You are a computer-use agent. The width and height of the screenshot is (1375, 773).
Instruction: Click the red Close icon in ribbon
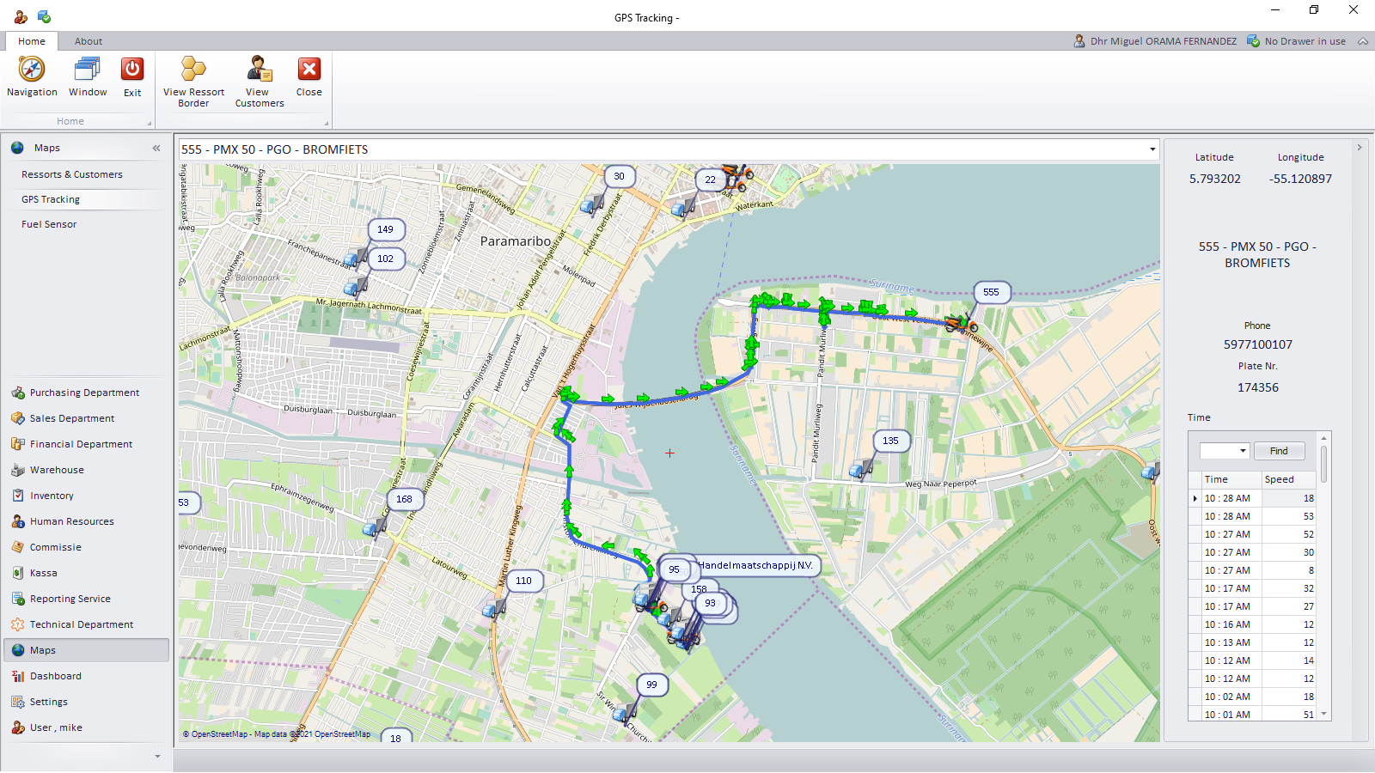coord(309,70)
